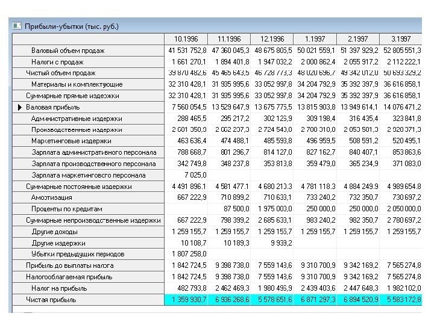This screenshot has height=325, width=434.
Task: Select the Налоги с продаж row header
Action: [88, 62]
